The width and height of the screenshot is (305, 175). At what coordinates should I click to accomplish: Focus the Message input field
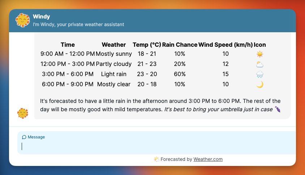155,146
